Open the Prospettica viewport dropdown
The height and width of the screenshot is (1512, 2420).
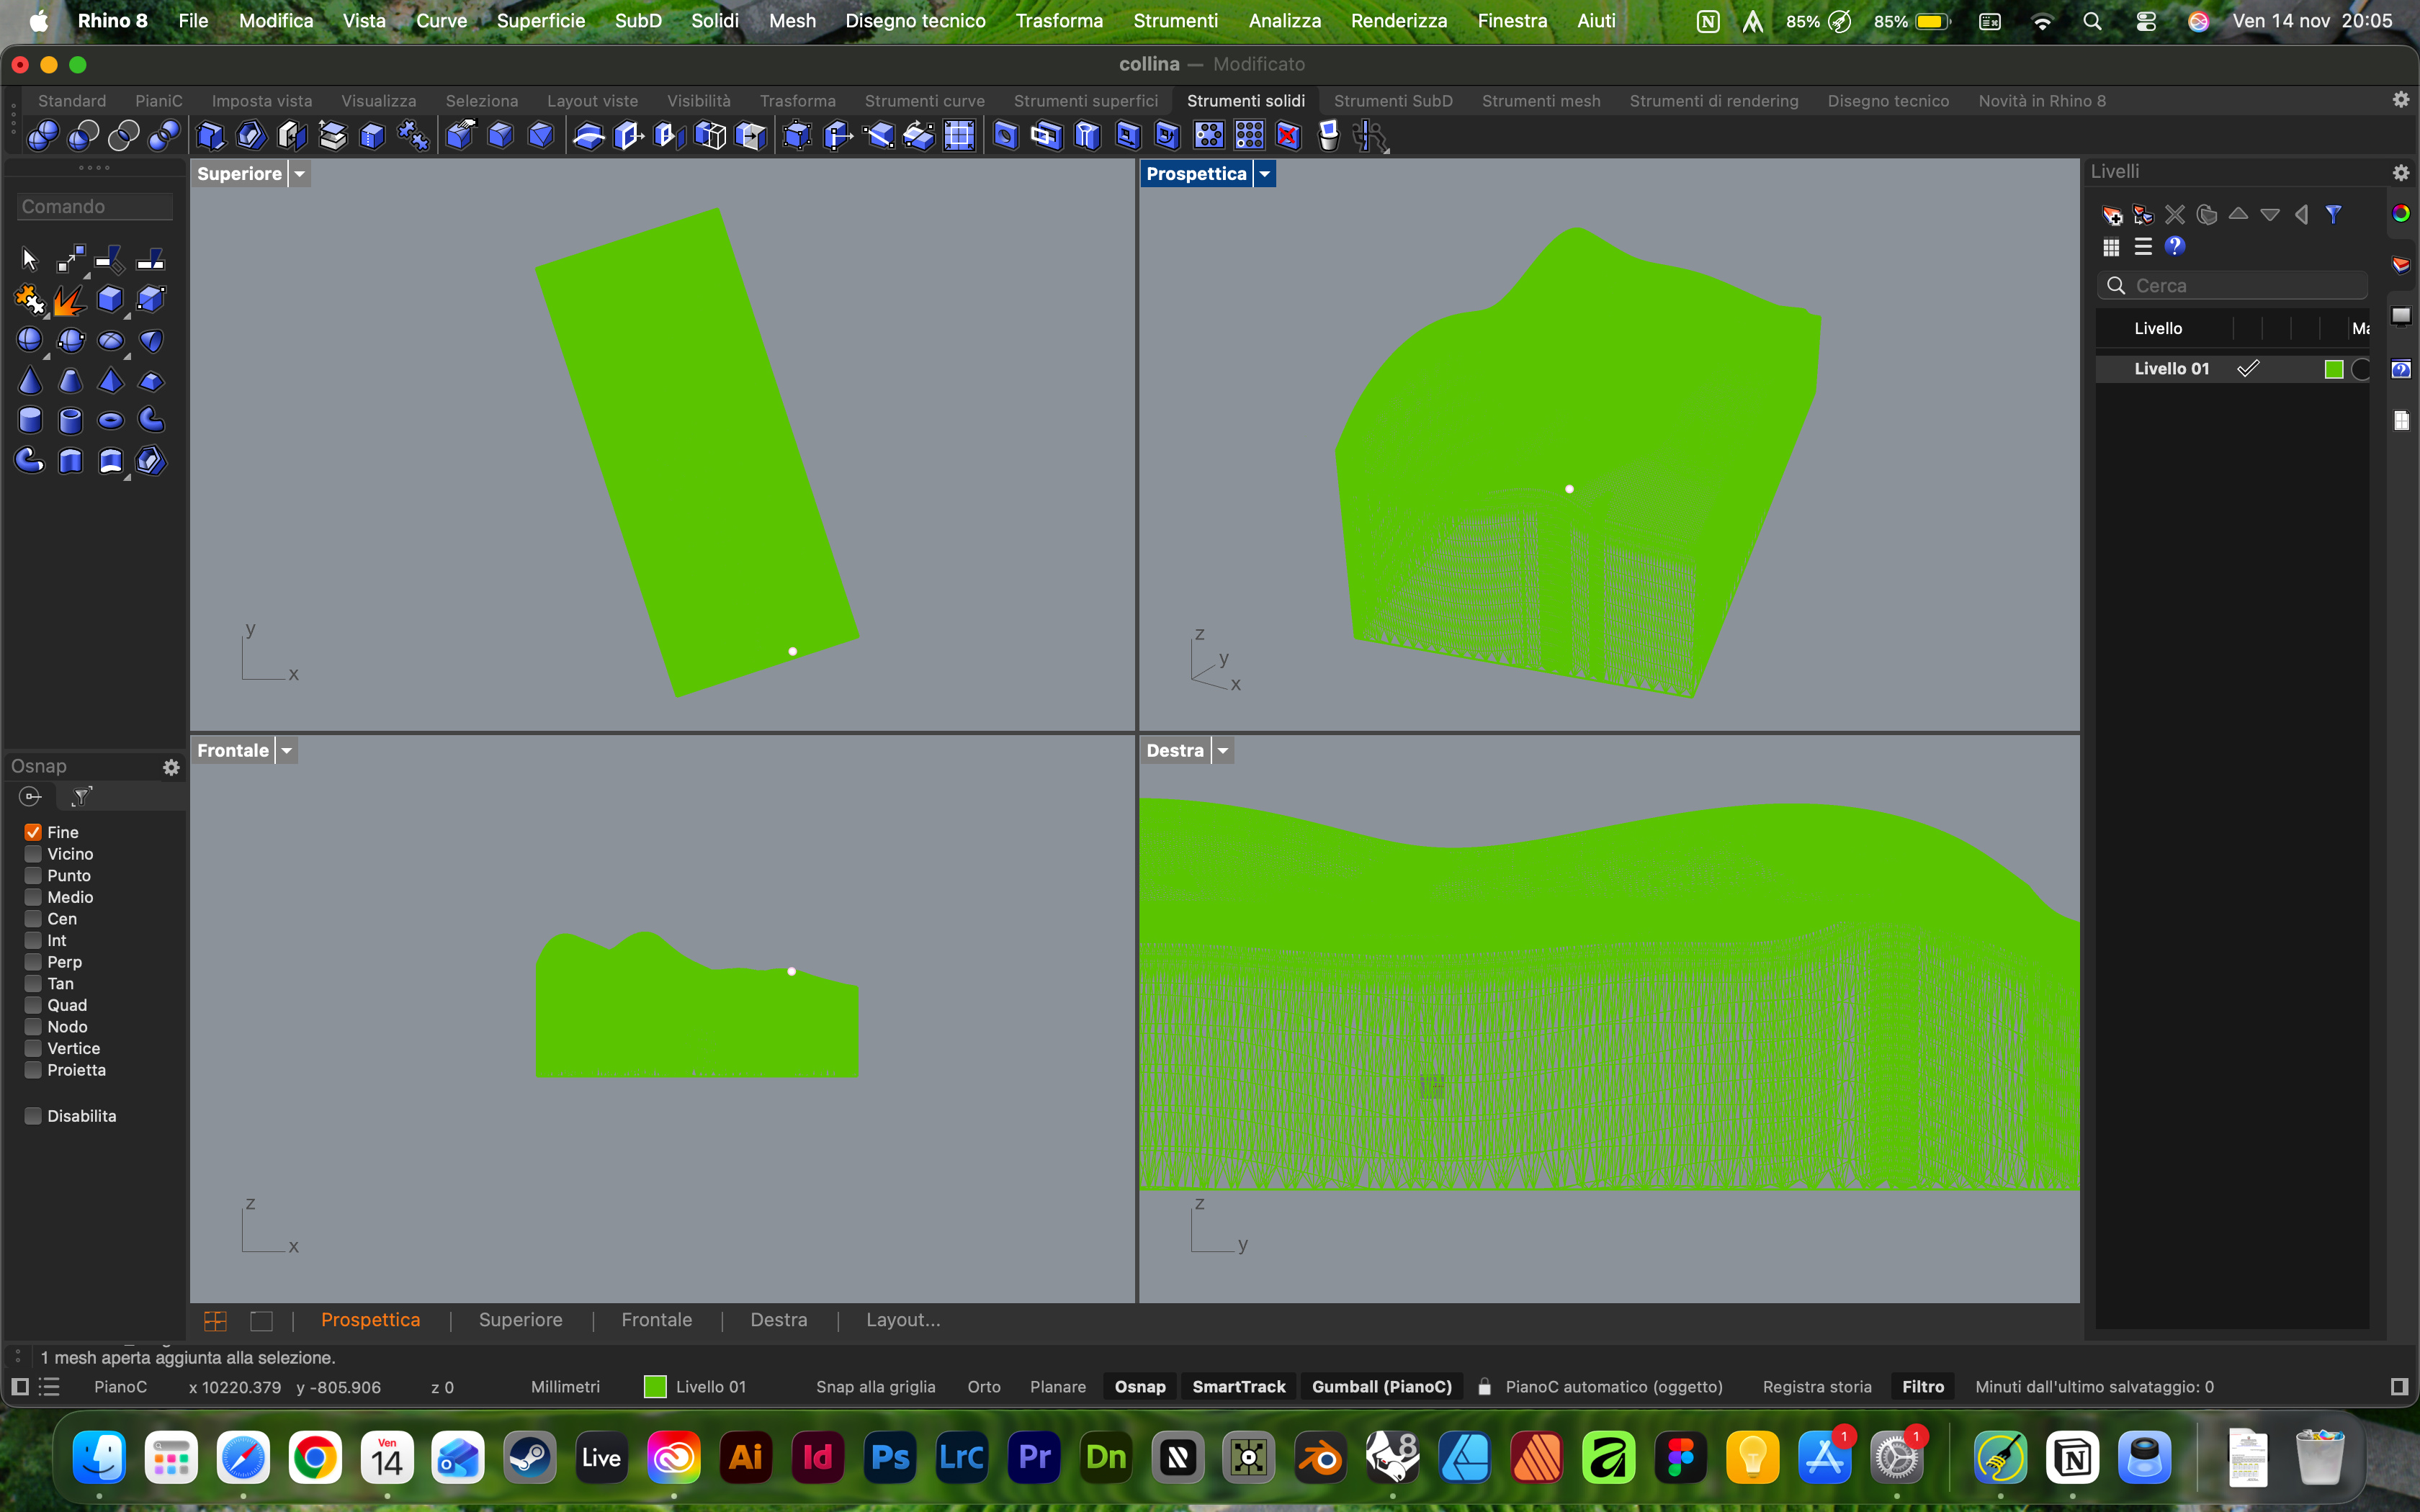(1264, 173)
